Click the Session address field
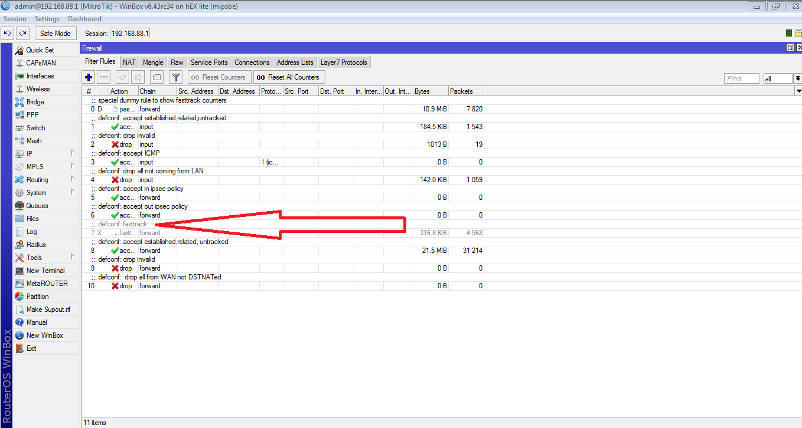 coord(130,34)
